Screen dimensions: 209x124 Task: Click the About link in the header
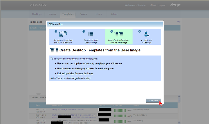[153, 5]
